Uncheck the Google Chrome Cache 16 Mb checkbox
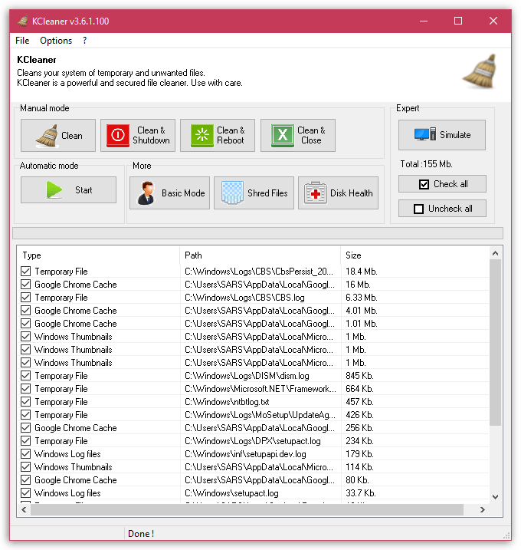Screen dimensions: 521x550 point(25,284)
